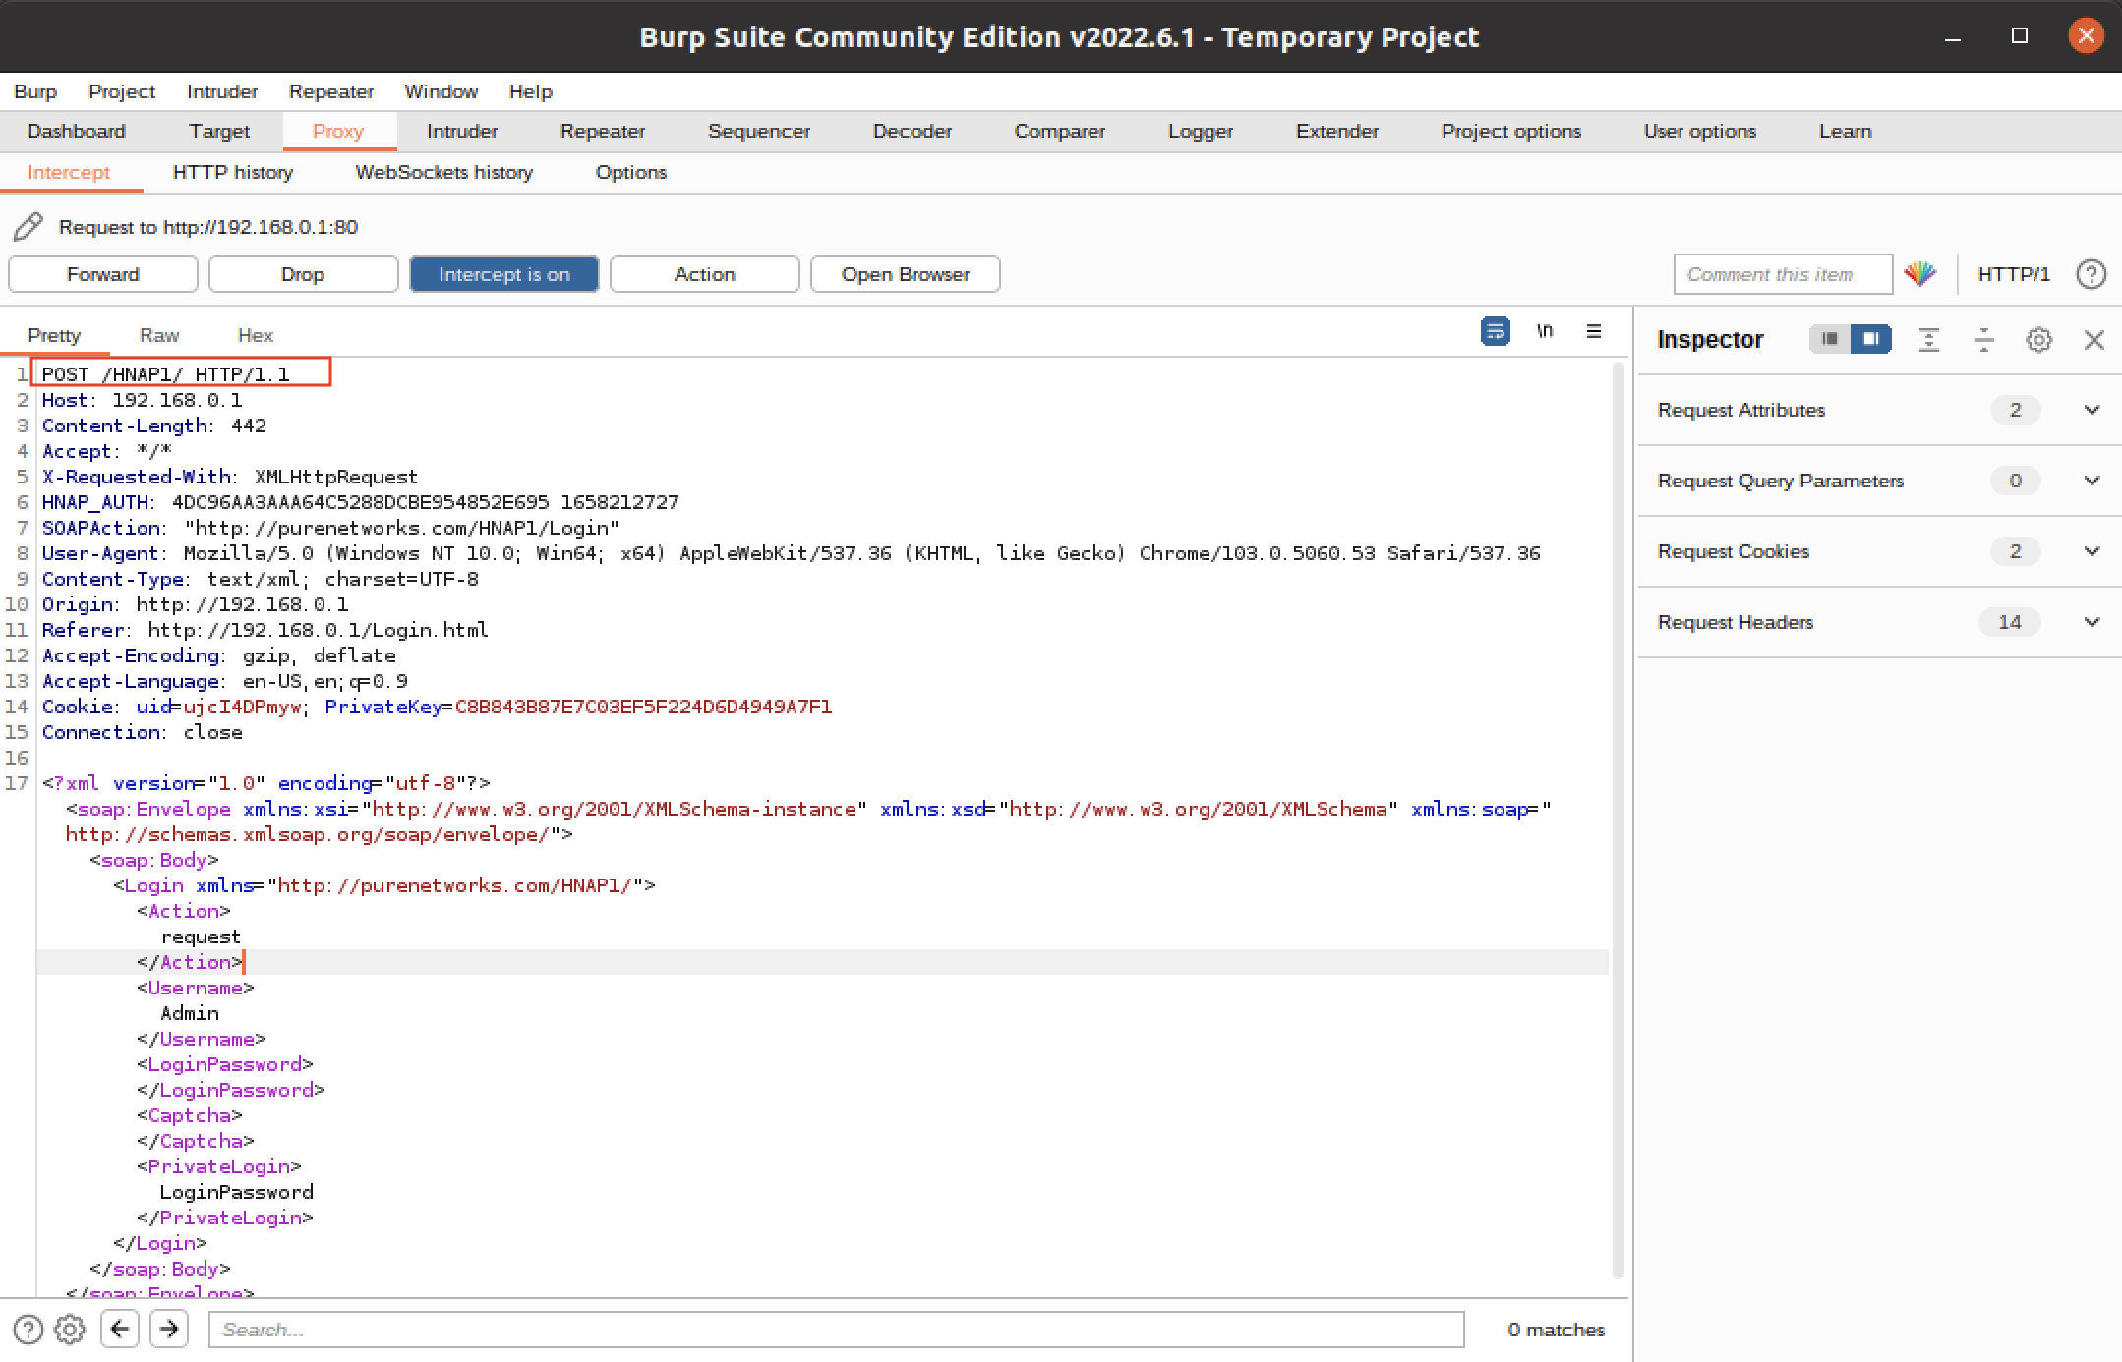
Task: Open the bottom help question mark icon
Action: [x=29, y=1330]
